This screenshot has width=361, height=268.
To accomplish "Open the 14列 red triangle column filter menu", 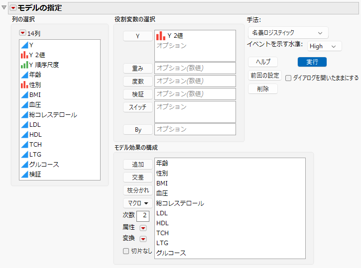I will [x=22, y=33].
